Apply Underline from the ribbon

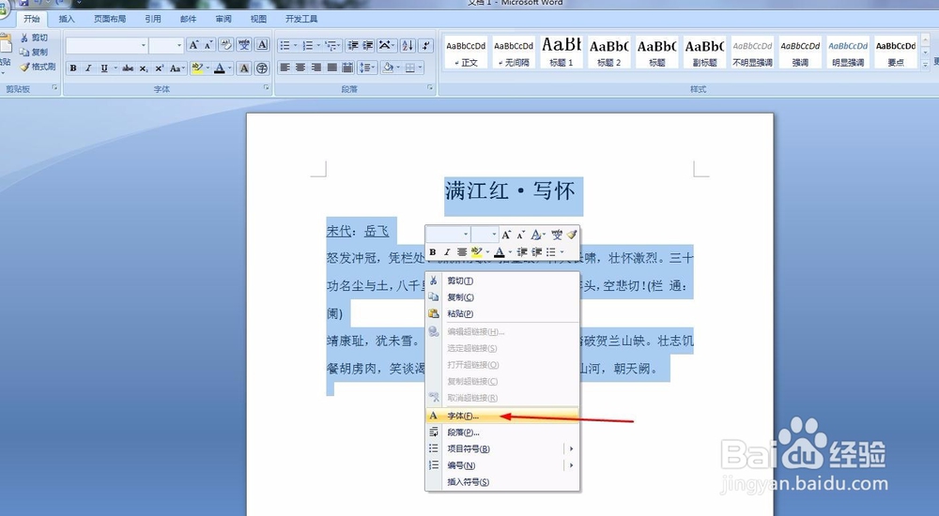[x=104, y=68]
